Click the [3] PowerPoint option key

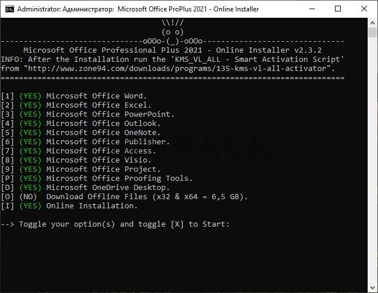coord(7,114)
